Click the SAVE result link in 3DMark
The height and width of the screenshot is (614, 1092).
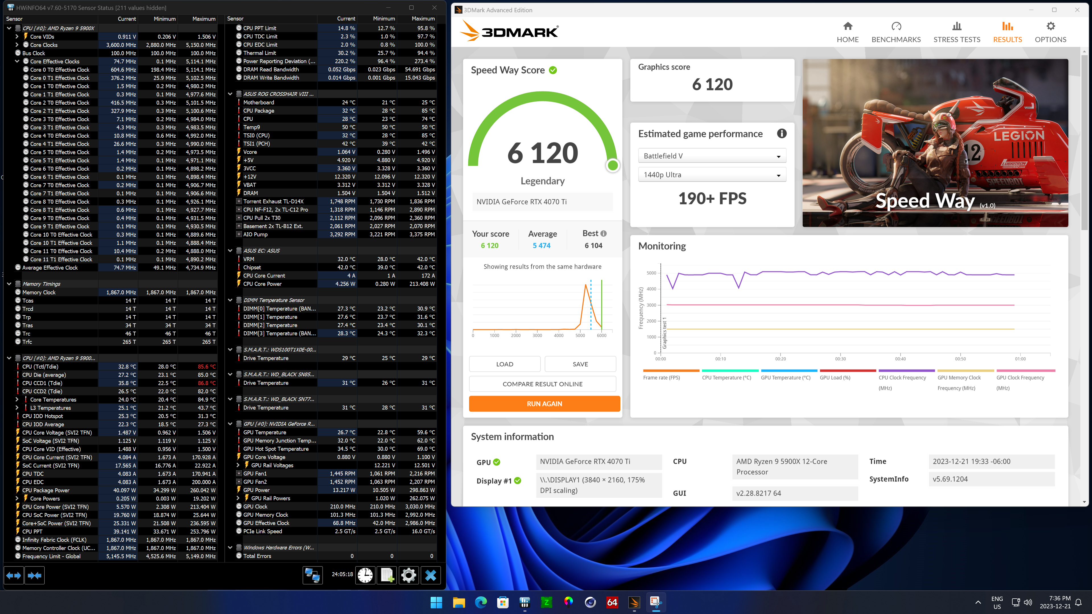(581, 363)
